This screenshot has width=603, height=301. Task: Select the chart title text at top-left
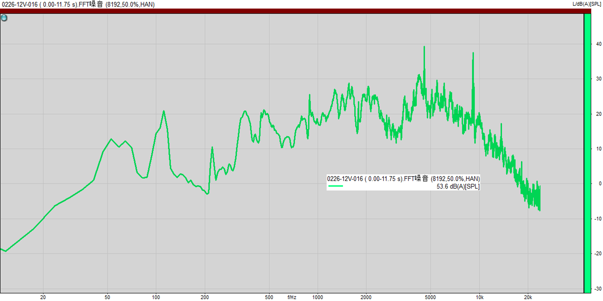[x=77, y=5]
